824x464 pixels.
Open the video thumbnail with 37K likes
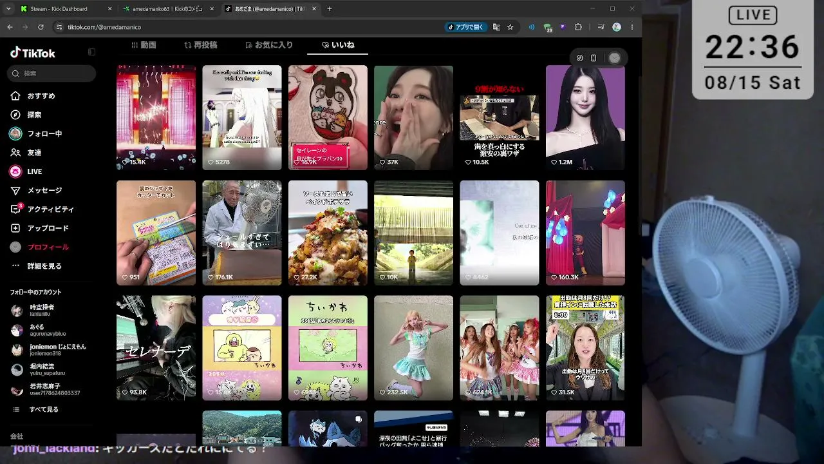413,117
